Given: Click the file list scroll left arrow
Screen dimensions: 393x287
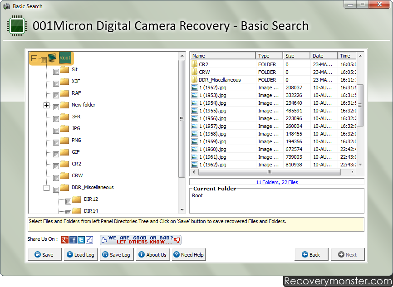Looking at the screenshot, I should 194,172.
